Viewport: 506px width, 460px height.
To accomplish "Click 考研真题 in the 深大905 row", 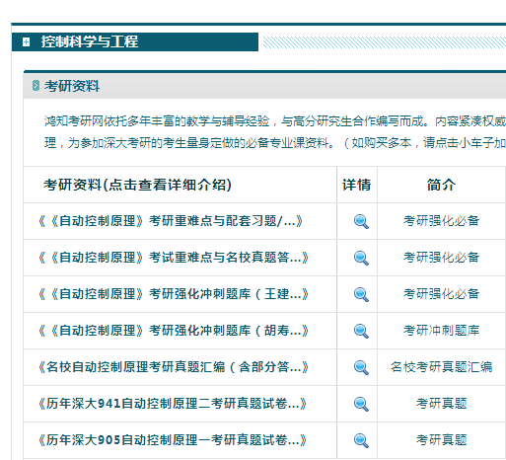I will pyautogui.click(x=441, y=440).
